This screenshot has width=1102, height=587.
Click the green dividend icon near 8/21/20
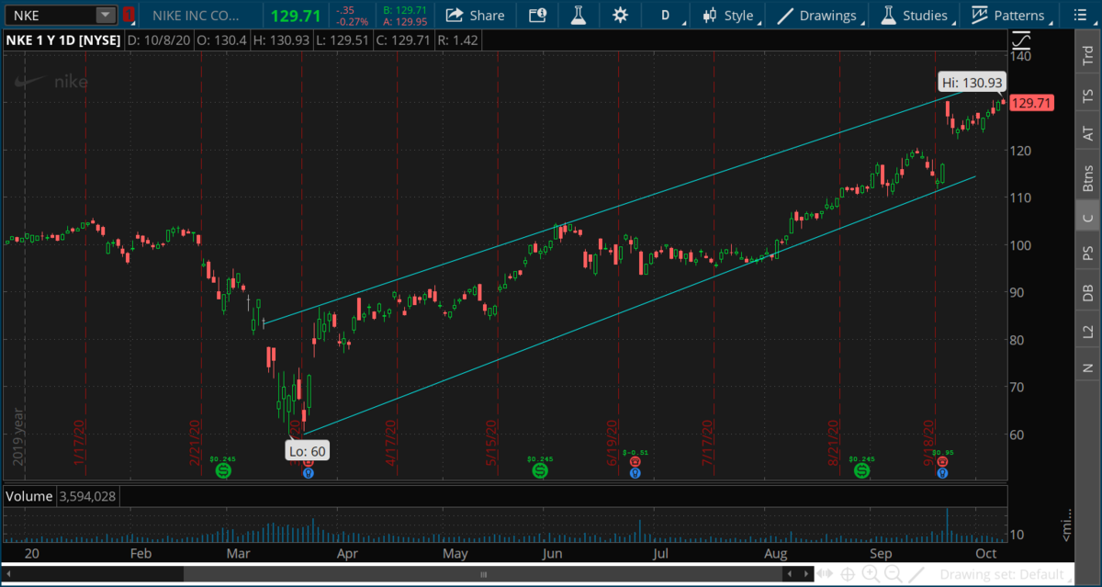861,469
